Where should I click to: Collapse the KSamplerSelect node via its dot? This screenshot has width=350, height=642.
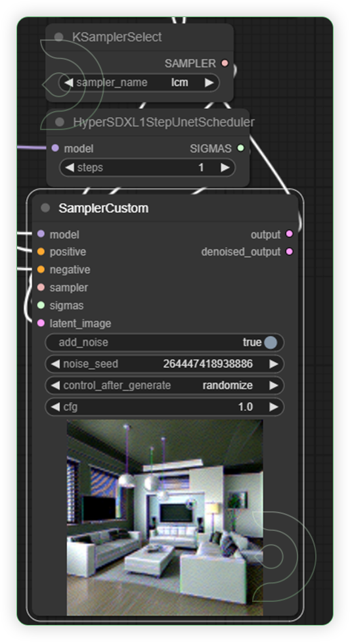click(59, 37)
